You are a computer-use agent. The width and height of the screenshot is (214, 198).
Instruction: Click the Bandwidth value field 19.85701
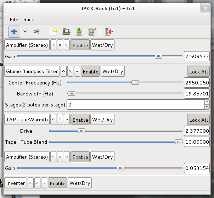tap(197, 93)
